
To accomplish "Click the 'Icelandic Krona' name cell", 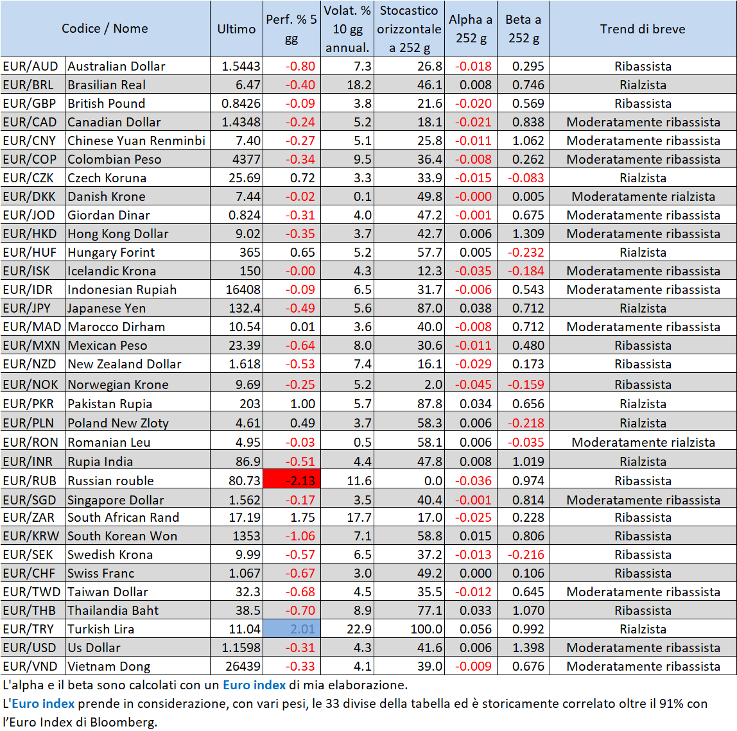I will [x=138, y=271].
